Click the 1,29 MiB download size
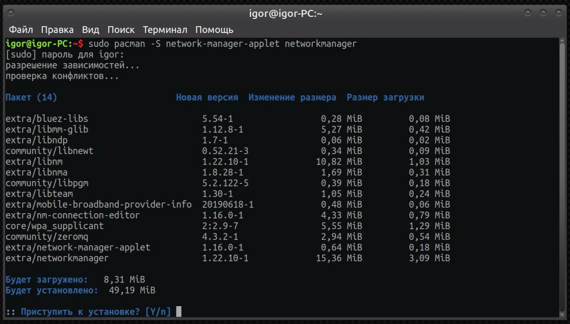The width and height of the screenshot is (570, 324). 429,226
